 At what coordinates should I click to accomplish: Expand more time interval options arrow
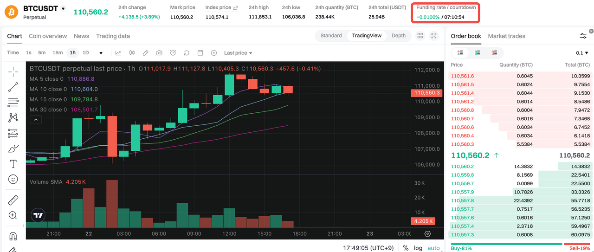101,53
